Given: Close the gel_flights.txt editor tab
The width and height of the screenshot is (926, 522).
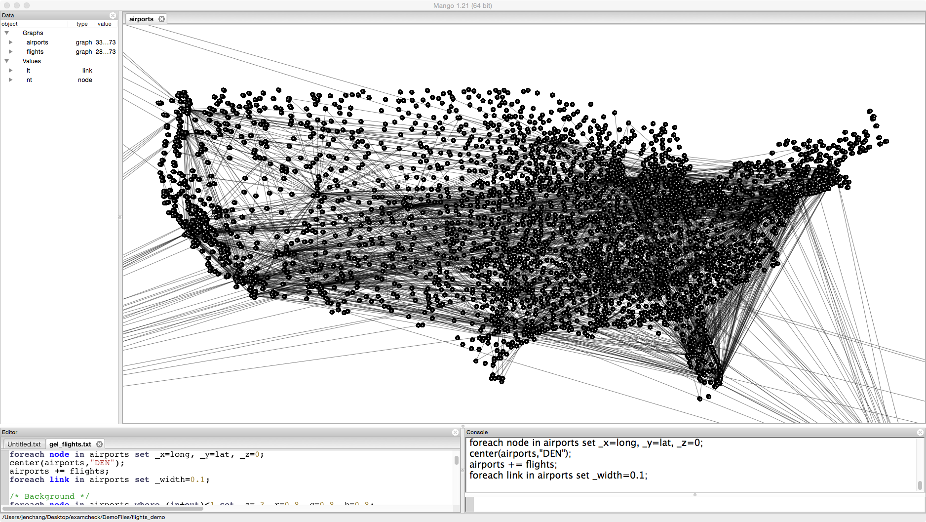Looking at the screenshot, I should coord(99,444).
